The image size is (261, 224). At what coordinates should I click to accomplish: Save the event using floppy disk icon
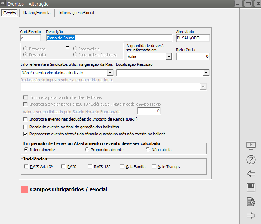pos(251,188)
